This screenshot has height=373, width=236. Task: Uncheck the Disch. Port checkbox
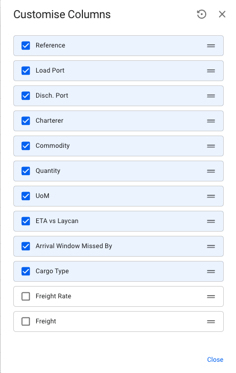[26, 96]
